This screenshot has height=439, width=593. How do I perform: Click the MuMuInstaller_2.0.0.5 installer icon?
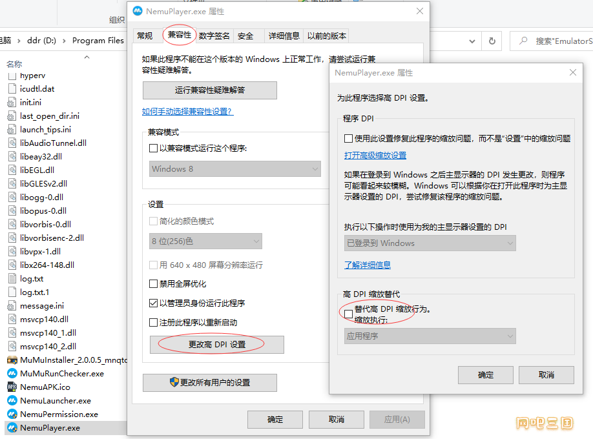(x=12, y=360)
